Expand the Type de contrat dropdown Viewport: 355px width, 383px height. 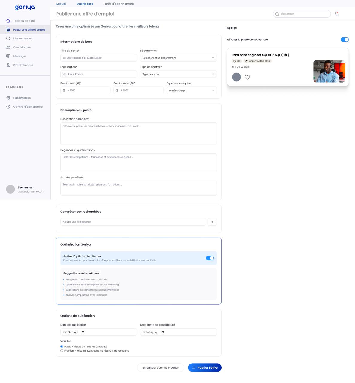pos(178,74)
